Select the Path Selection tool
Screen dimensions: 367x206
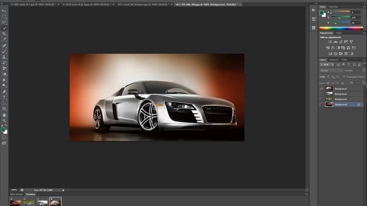(4, 103)
